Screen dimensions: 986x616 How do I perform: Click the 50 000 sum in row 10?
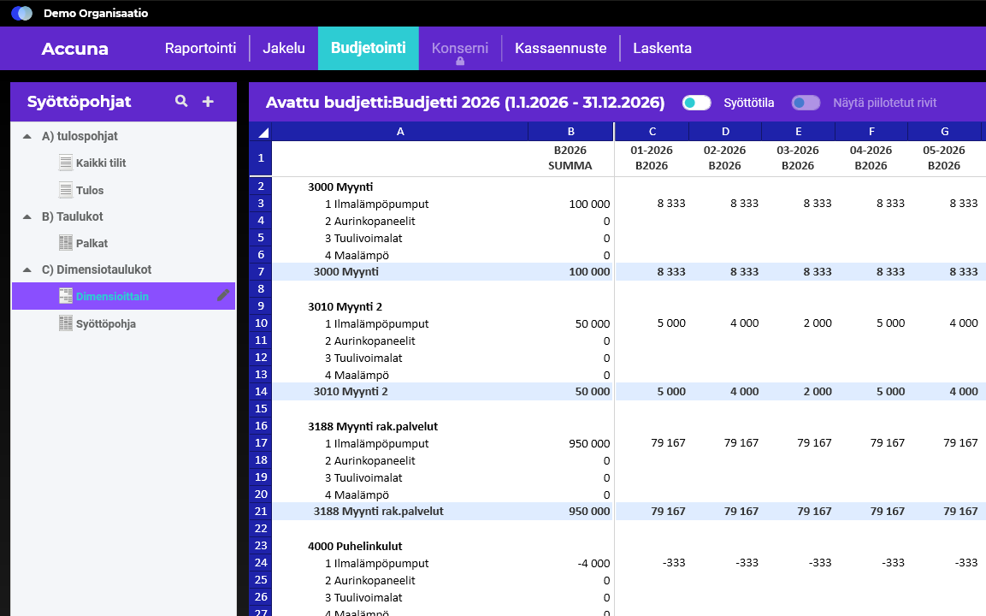593,324
